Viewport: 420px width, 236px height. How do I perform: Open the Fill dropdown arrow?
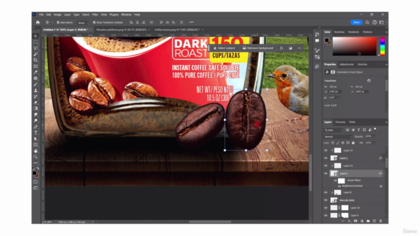coord(374,143)
